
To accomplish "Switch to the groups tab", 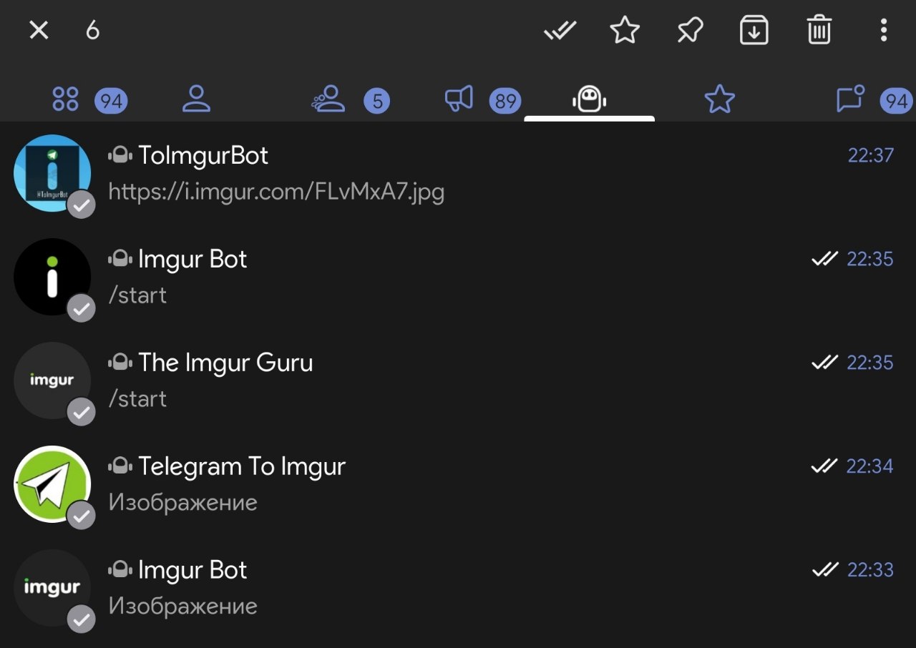I will coord(329,99).
